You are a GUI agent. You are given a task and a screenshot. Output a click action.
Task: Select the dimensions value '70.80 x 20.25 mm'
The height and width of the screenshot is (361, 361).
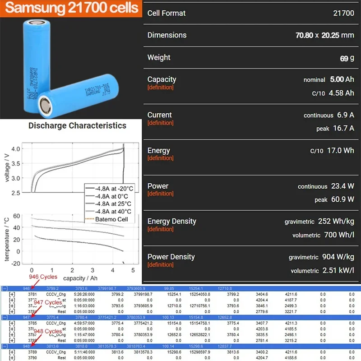coord(325,35)
